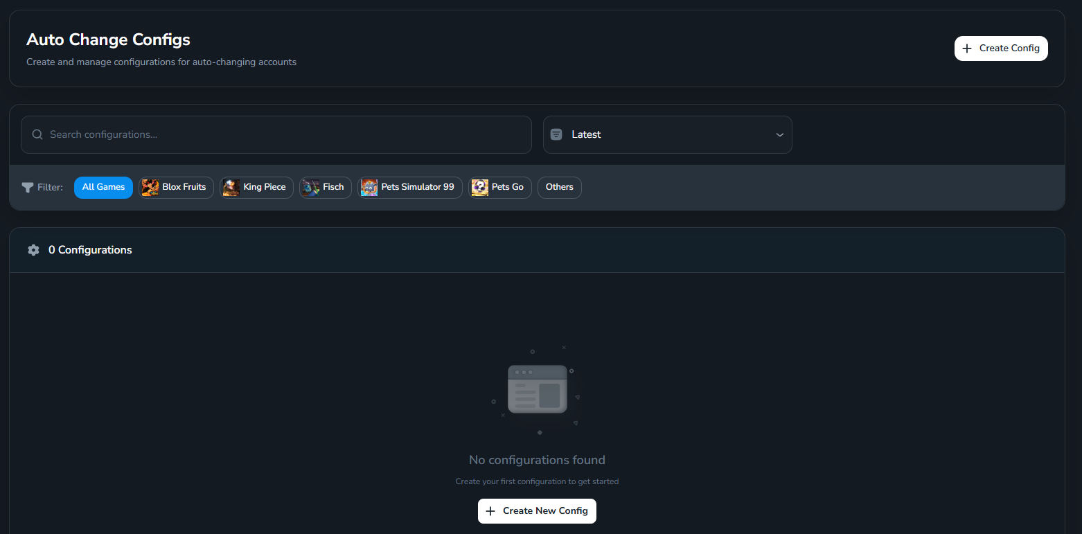This screenshot has height=534, width=1082.
Task: Toggle the Pets Go filter chip
Action: coord(500,187)
